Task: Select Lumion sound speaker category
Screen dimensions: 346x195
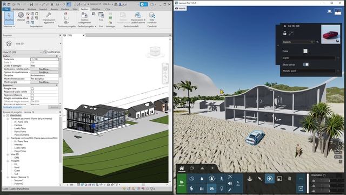Action: pyautogui.click(x=230, y=183)
